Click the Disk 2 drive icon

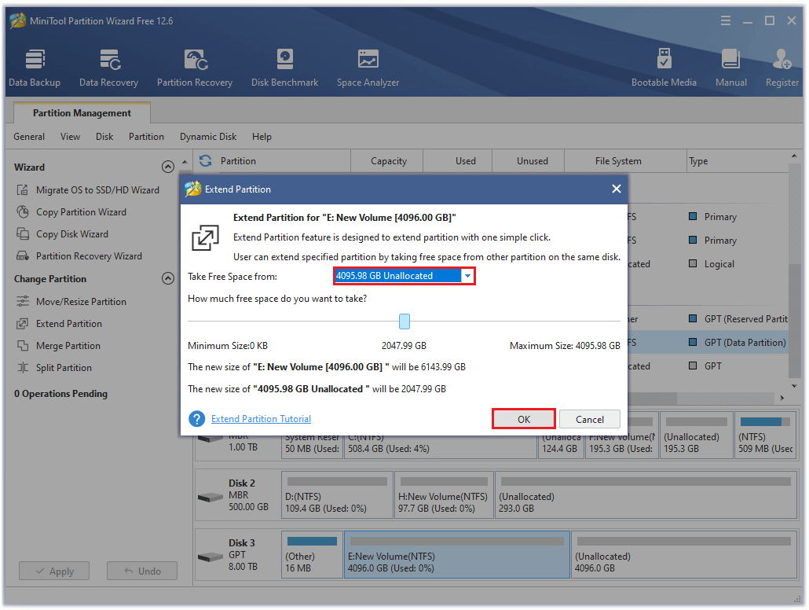(210, 497)
